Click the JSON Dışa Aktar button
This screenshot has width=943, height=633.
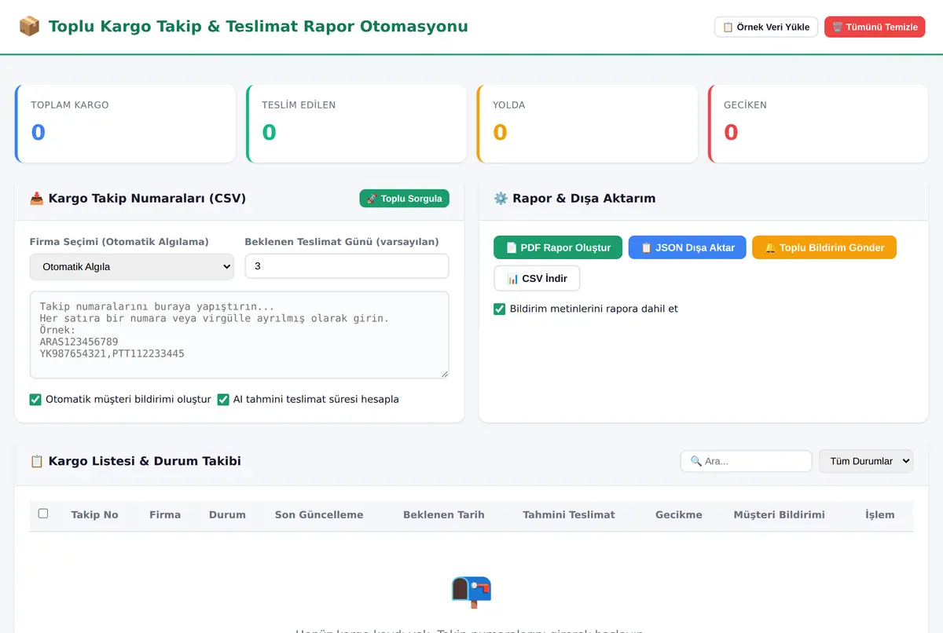pos(688,247)
